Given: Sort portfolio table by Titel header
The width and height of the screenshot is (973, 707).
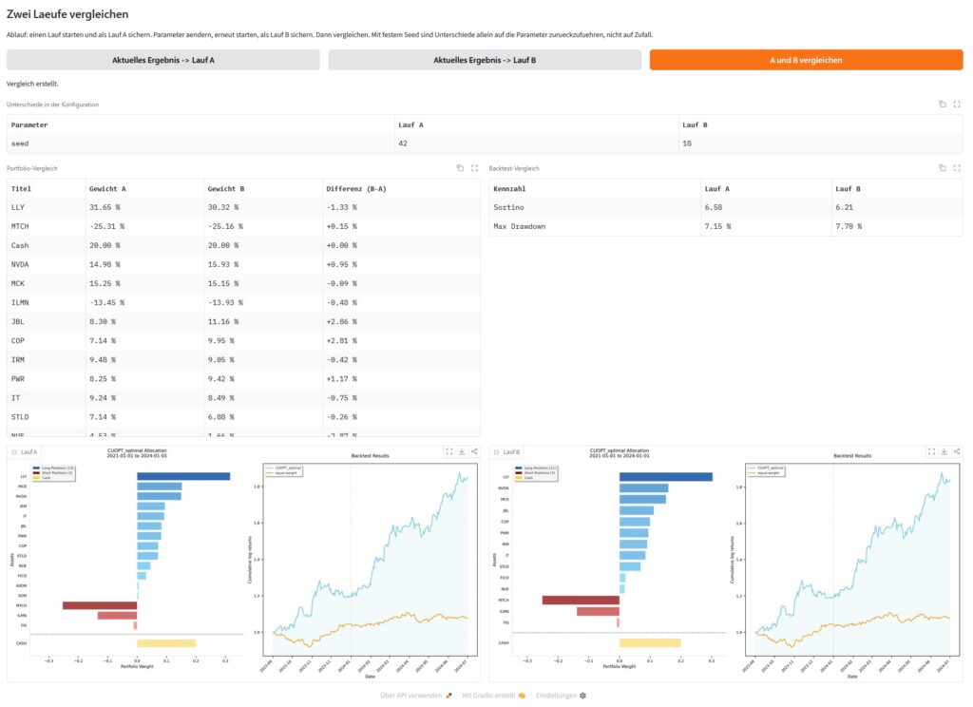Looking at the screenshot, I should pos(46,189).
